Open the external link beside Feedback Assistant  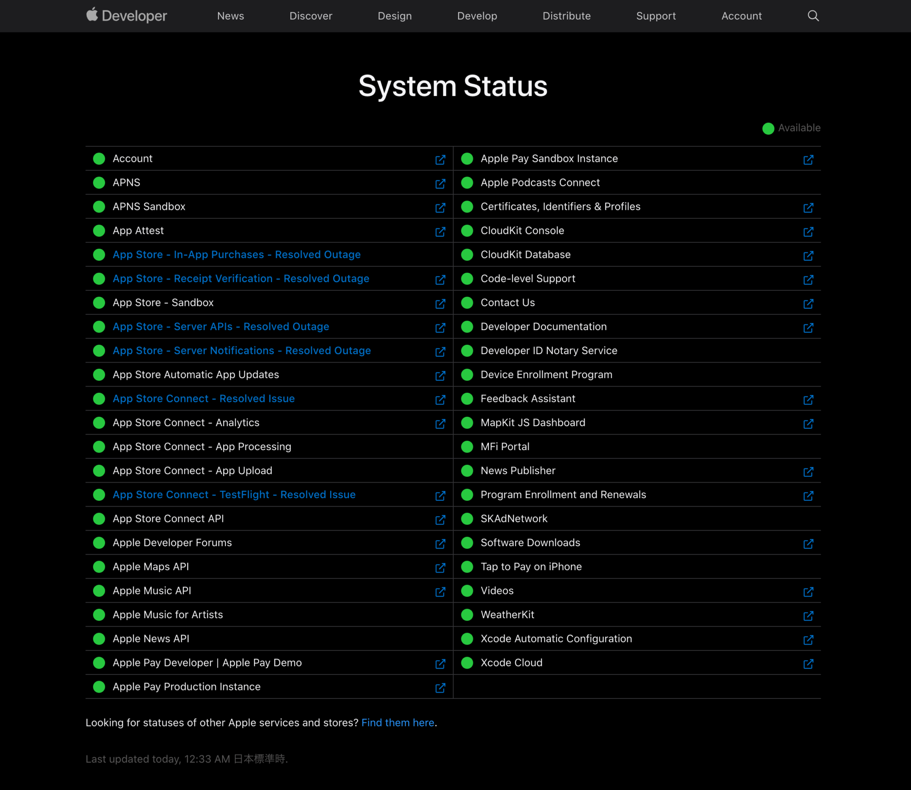(x=809, y=400)
